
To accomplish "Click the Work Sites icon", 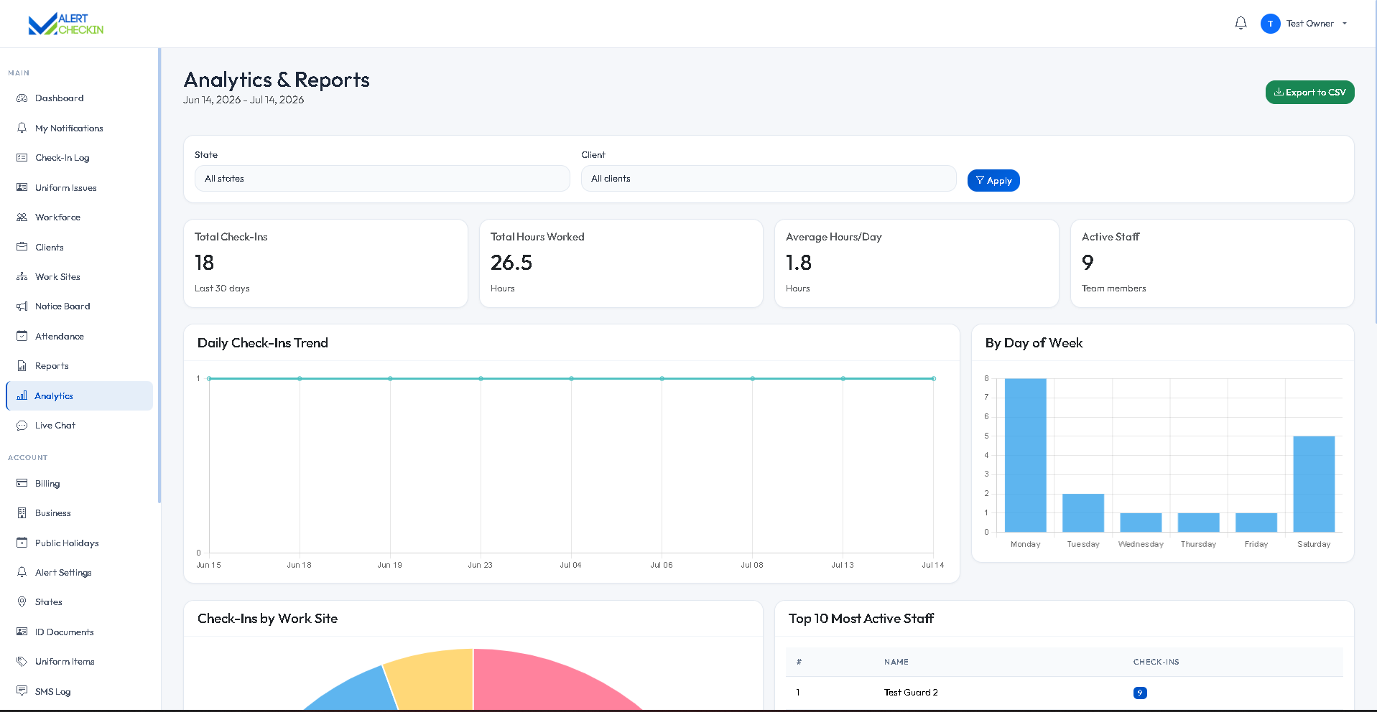I will (x=22, y=277).
